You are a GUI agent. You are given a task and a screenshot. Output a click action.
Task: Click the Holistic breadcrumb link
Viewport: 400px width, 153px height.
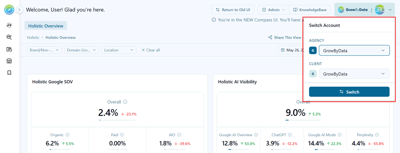[x=33, y=37]
